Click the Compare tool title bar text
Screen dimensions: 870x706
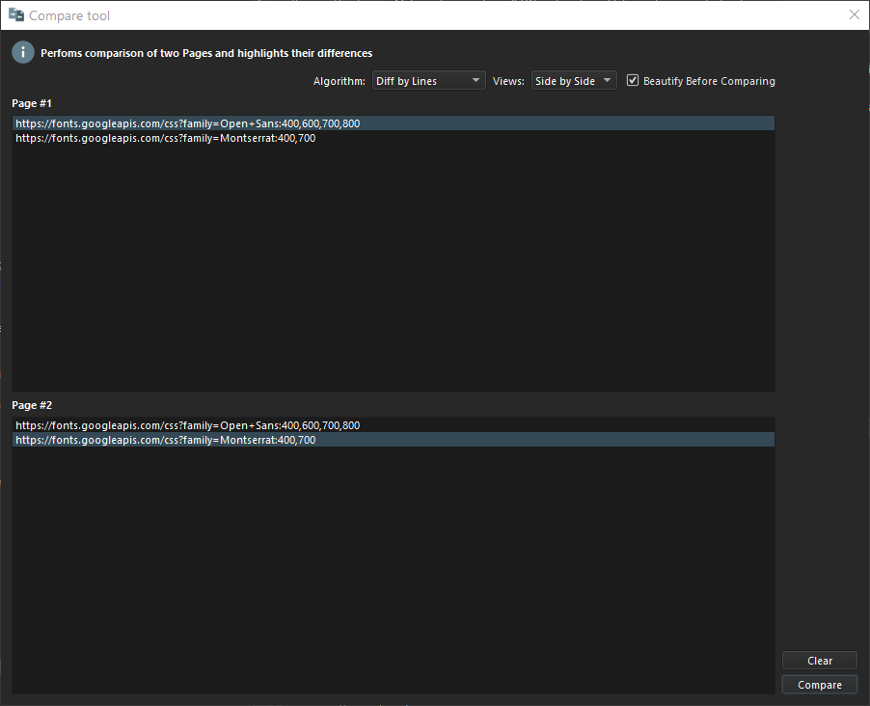[x=69, y=15]
